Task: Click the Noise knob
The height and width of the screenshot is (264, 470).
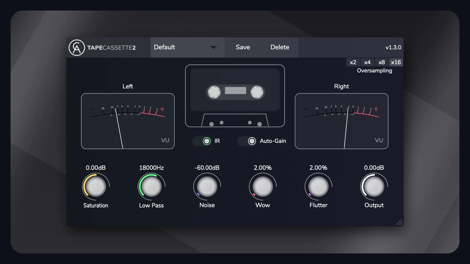Action: pos(207,187)
